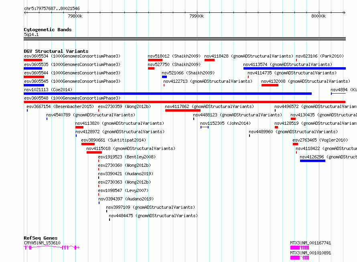Select esv3605548 (1000GenomesConsortiumPhase3) label
This screenshot has height=262, width=357.
pyautogui.click(x=72, y=98)
